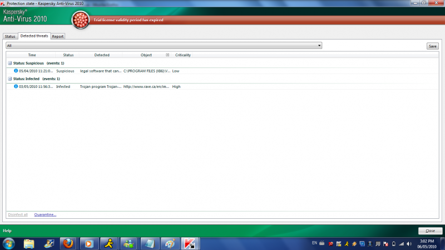Click the 'Low' criticality value

(176, 71)
